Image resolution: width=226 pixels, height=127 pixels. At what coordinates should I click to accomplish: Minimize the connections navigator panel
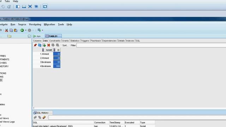point(29,36)
